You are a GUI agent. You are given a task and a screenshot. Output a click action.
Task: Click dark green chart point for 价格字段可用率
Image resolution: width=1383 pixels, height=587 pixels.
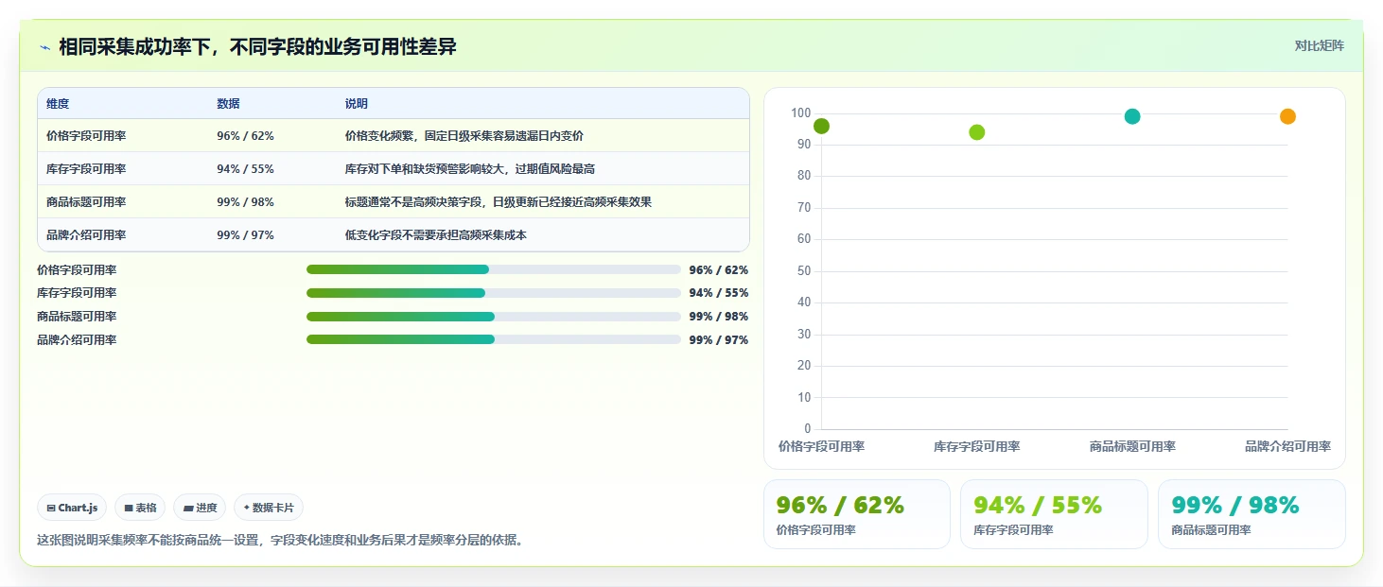coord(821,126)
